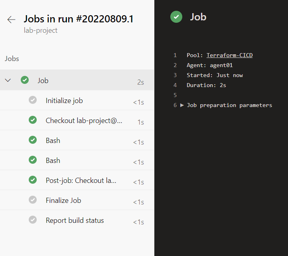The width and height of the screenshot is (288, 256).
Task: Open the Terraform-CICD pool link
Action: coord(229,55)
